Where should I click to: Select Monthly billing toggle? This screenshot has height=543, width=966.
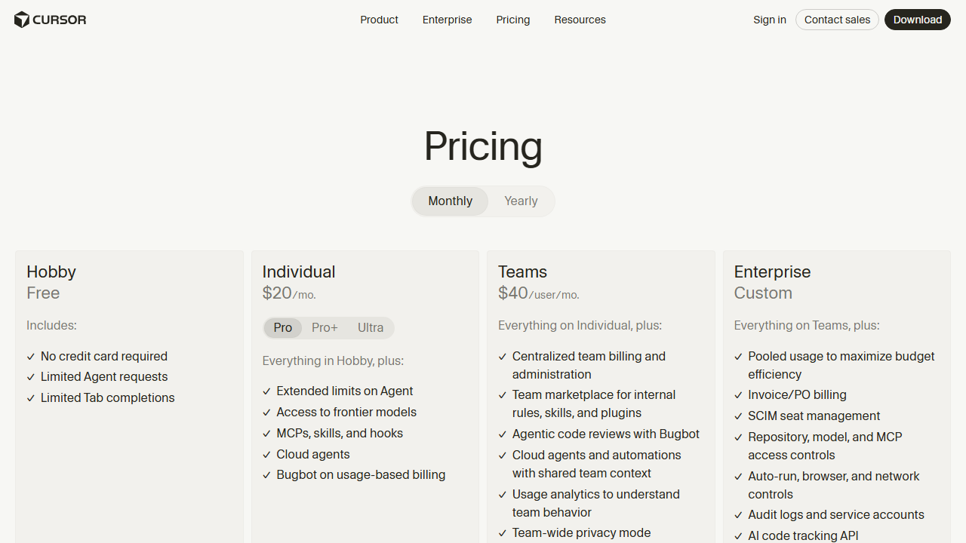(451, 201)
